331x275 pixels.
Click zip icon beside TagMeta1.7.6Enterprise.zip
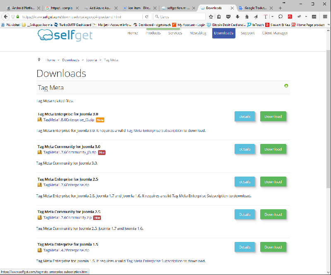pyautogui.click(x=39, y=185)
